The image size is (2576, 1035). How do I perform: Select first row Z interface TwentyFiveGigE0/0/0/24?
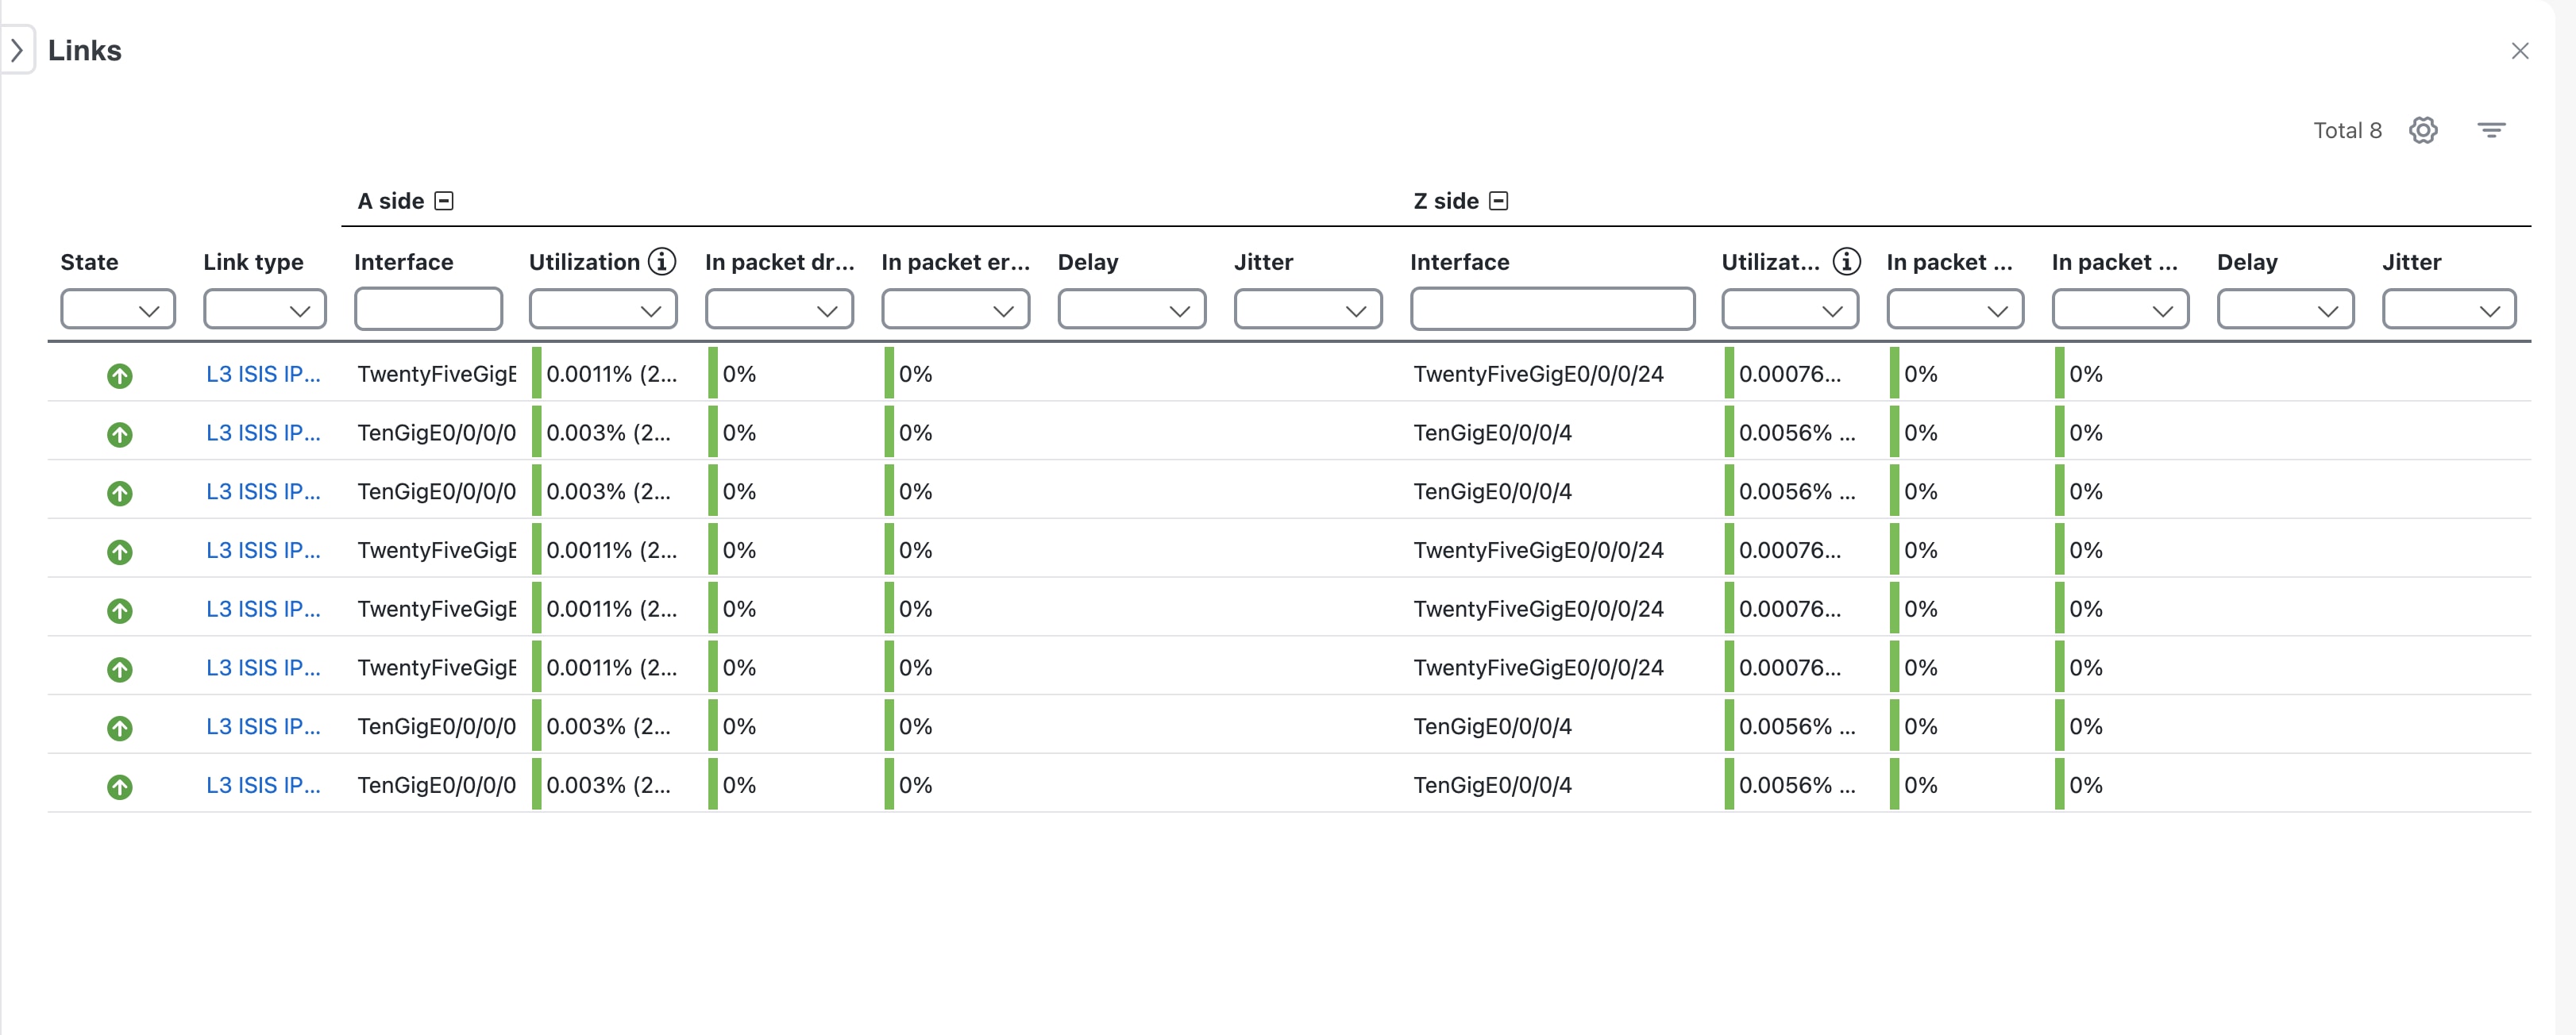[x=1538, y=374]
